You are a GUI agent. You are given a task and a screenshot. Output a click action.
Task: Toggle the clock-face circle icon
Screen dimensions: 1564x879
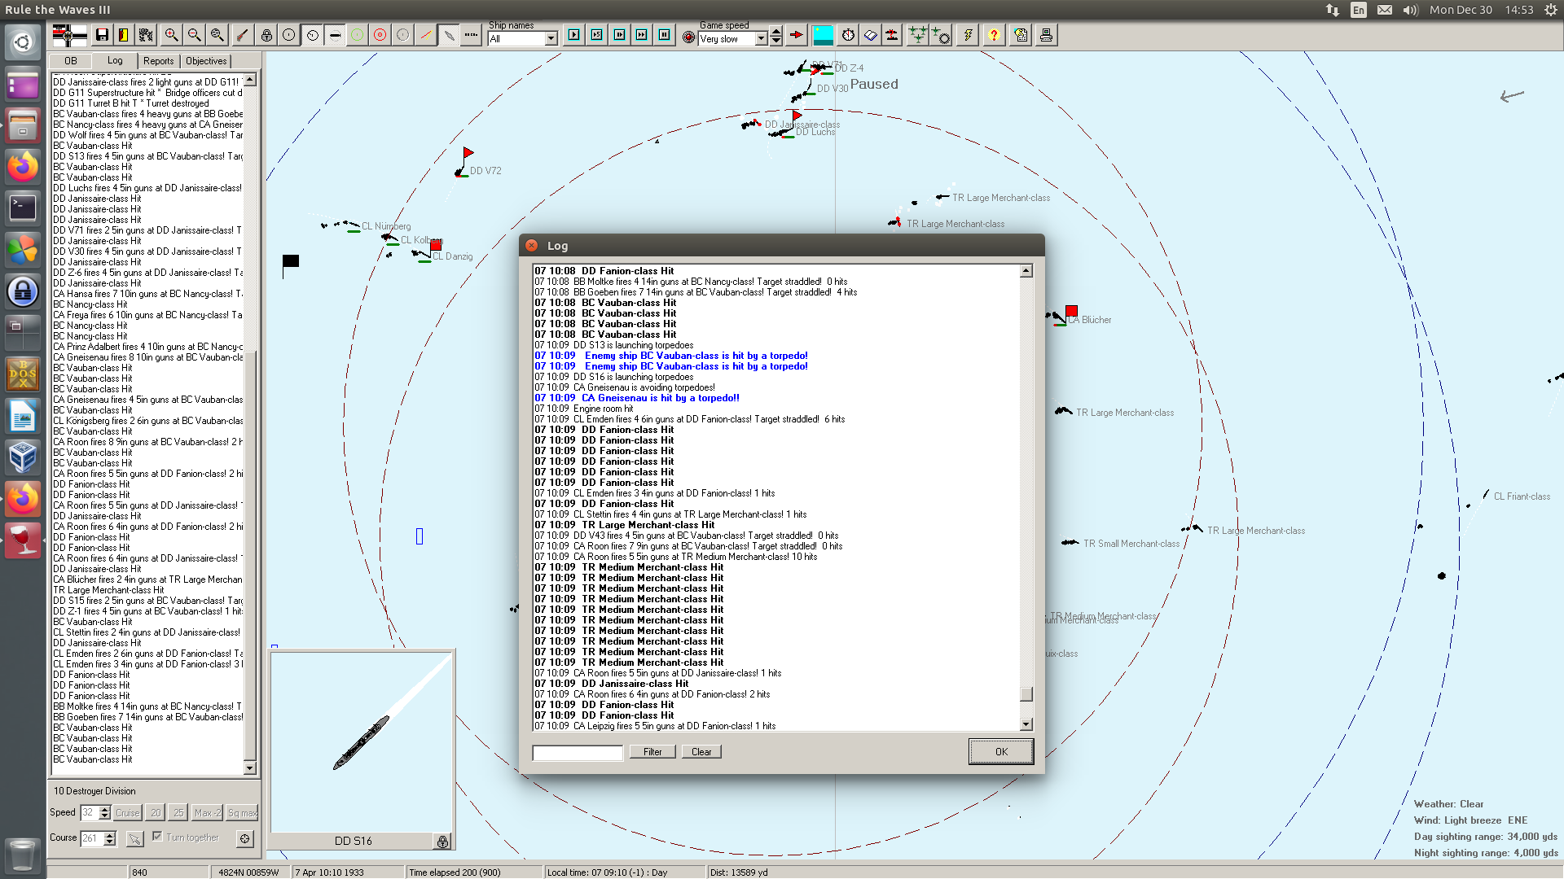click(x=312, y=35)
